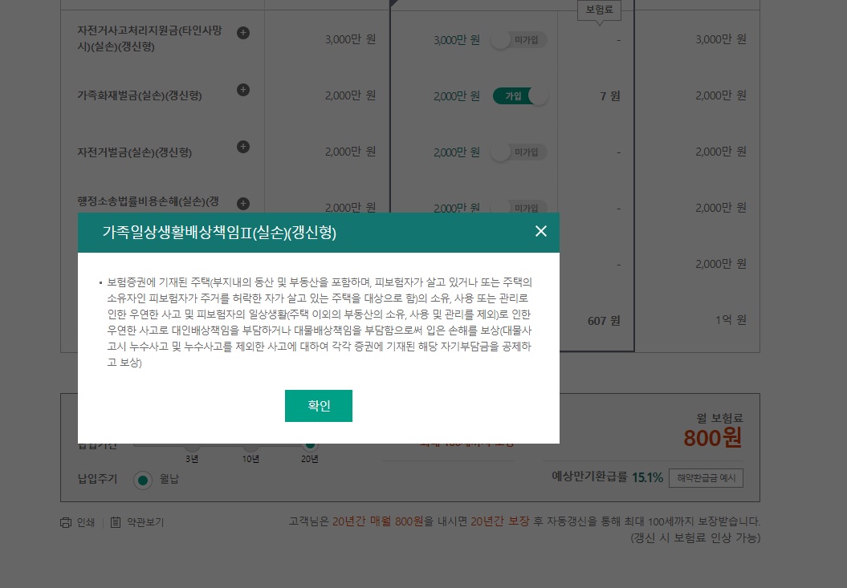Turn off 가입 switch for 가족화재벌금
This screenshot has height=588, width=847.
pyautogui.click(x=520, y=96)
